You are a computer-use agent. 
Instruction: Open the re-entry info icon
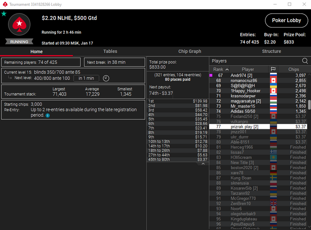[x=48, y=116]
